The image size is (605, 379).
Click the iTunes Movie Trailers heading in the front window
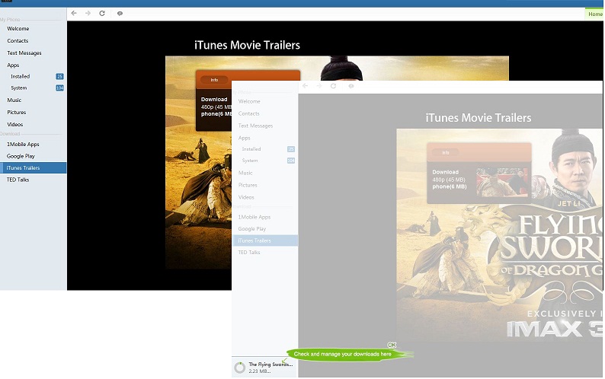(x=479, y=118)
